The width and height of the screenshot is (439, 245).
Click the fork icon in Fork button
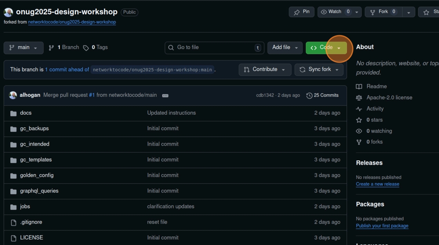(373, 12)
